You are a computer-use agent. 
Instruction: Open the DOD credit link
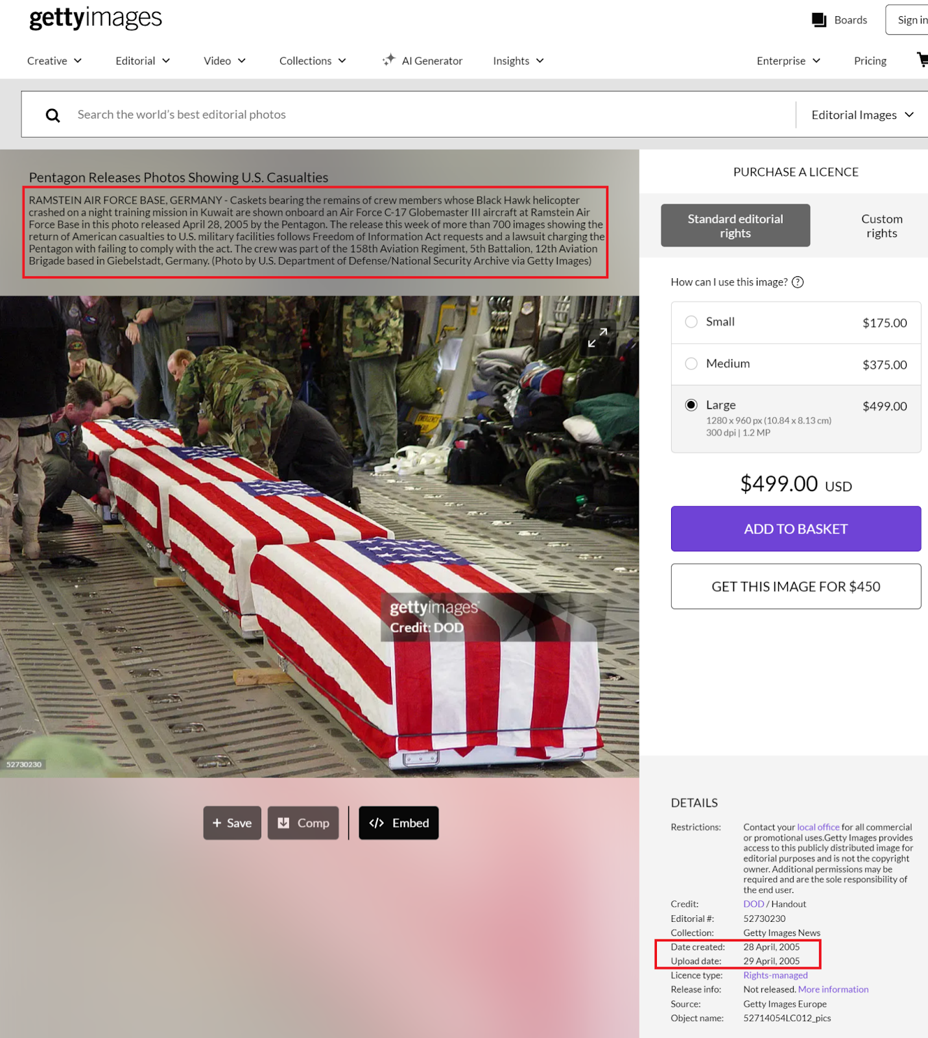tap(754, 904)
